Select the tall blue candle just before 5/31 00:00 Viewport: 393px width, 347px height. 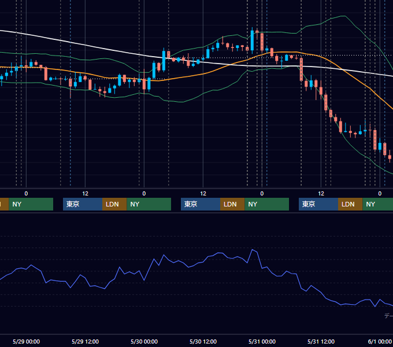252,40
